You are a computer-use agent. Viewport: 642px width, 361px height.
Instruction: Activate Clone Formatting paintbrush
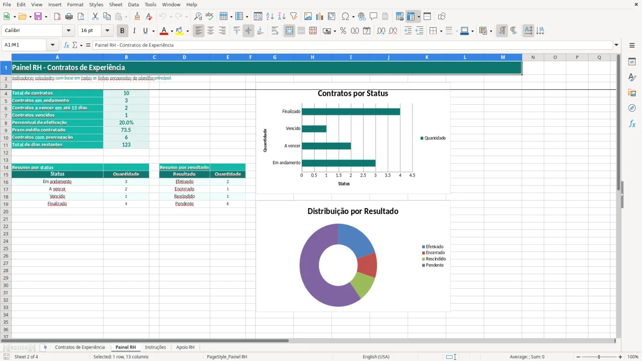(x=137, y=17)
